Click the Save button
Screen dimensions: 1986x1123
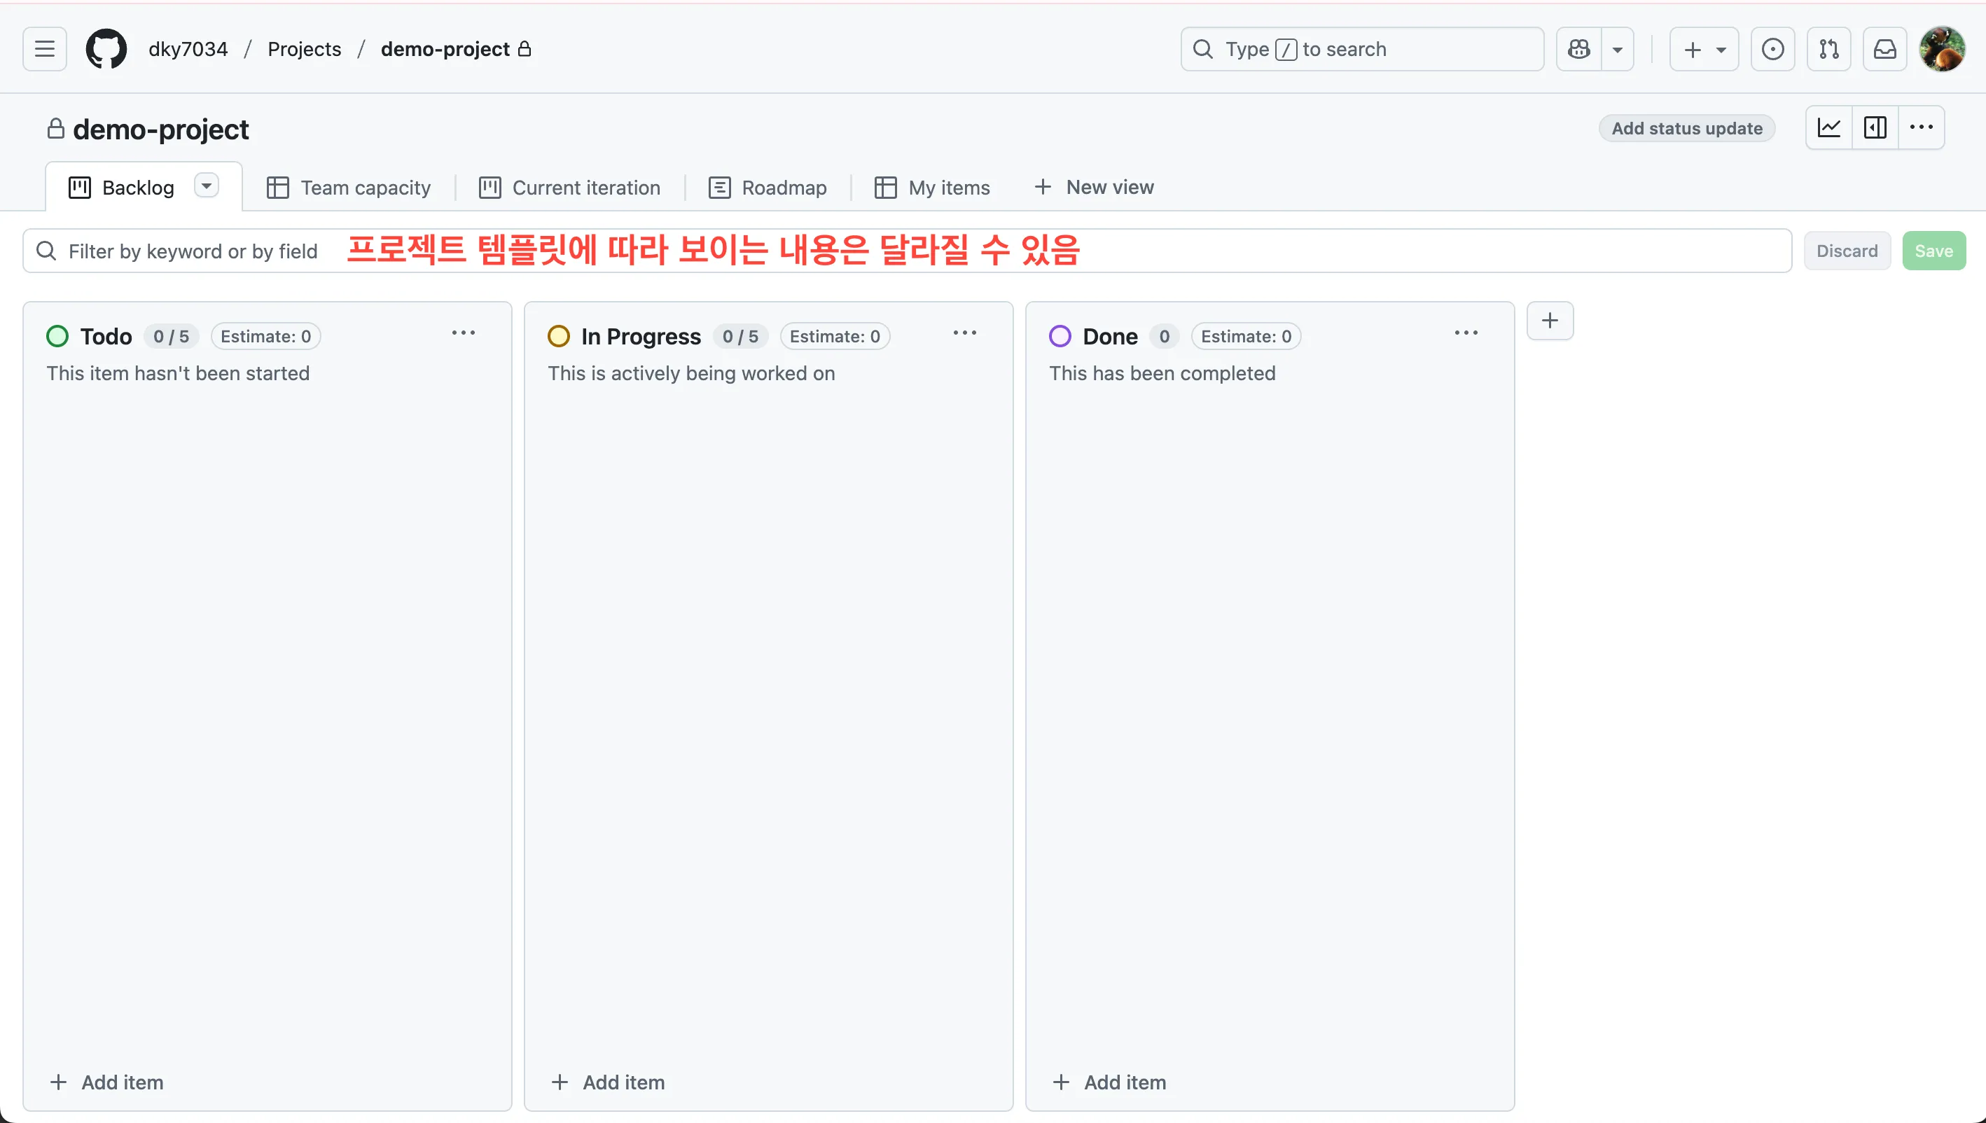(x=1933, y=251)
